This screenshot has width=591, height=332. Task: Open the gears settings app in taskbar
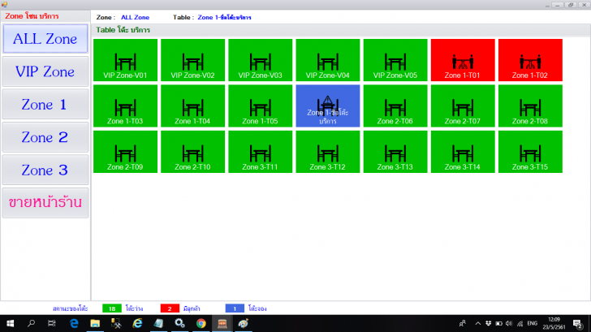(179, 323)
